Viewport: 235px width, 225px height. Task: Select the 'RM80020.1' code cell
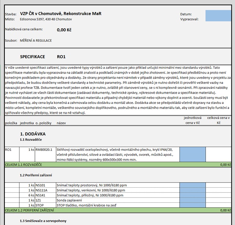[46, 154]
